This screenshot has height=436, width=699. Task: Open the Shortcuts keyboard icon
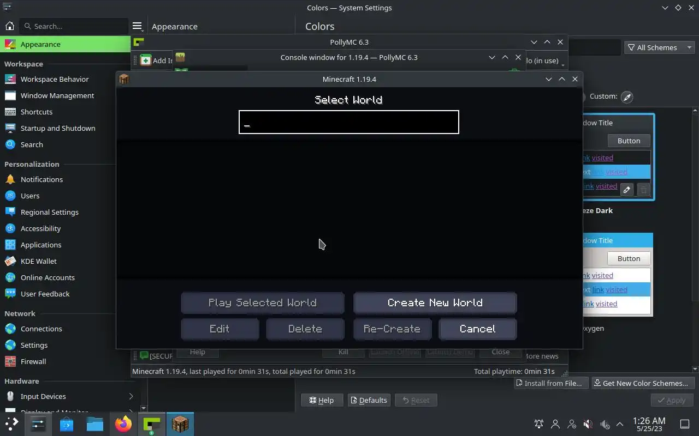click(10, 112)
